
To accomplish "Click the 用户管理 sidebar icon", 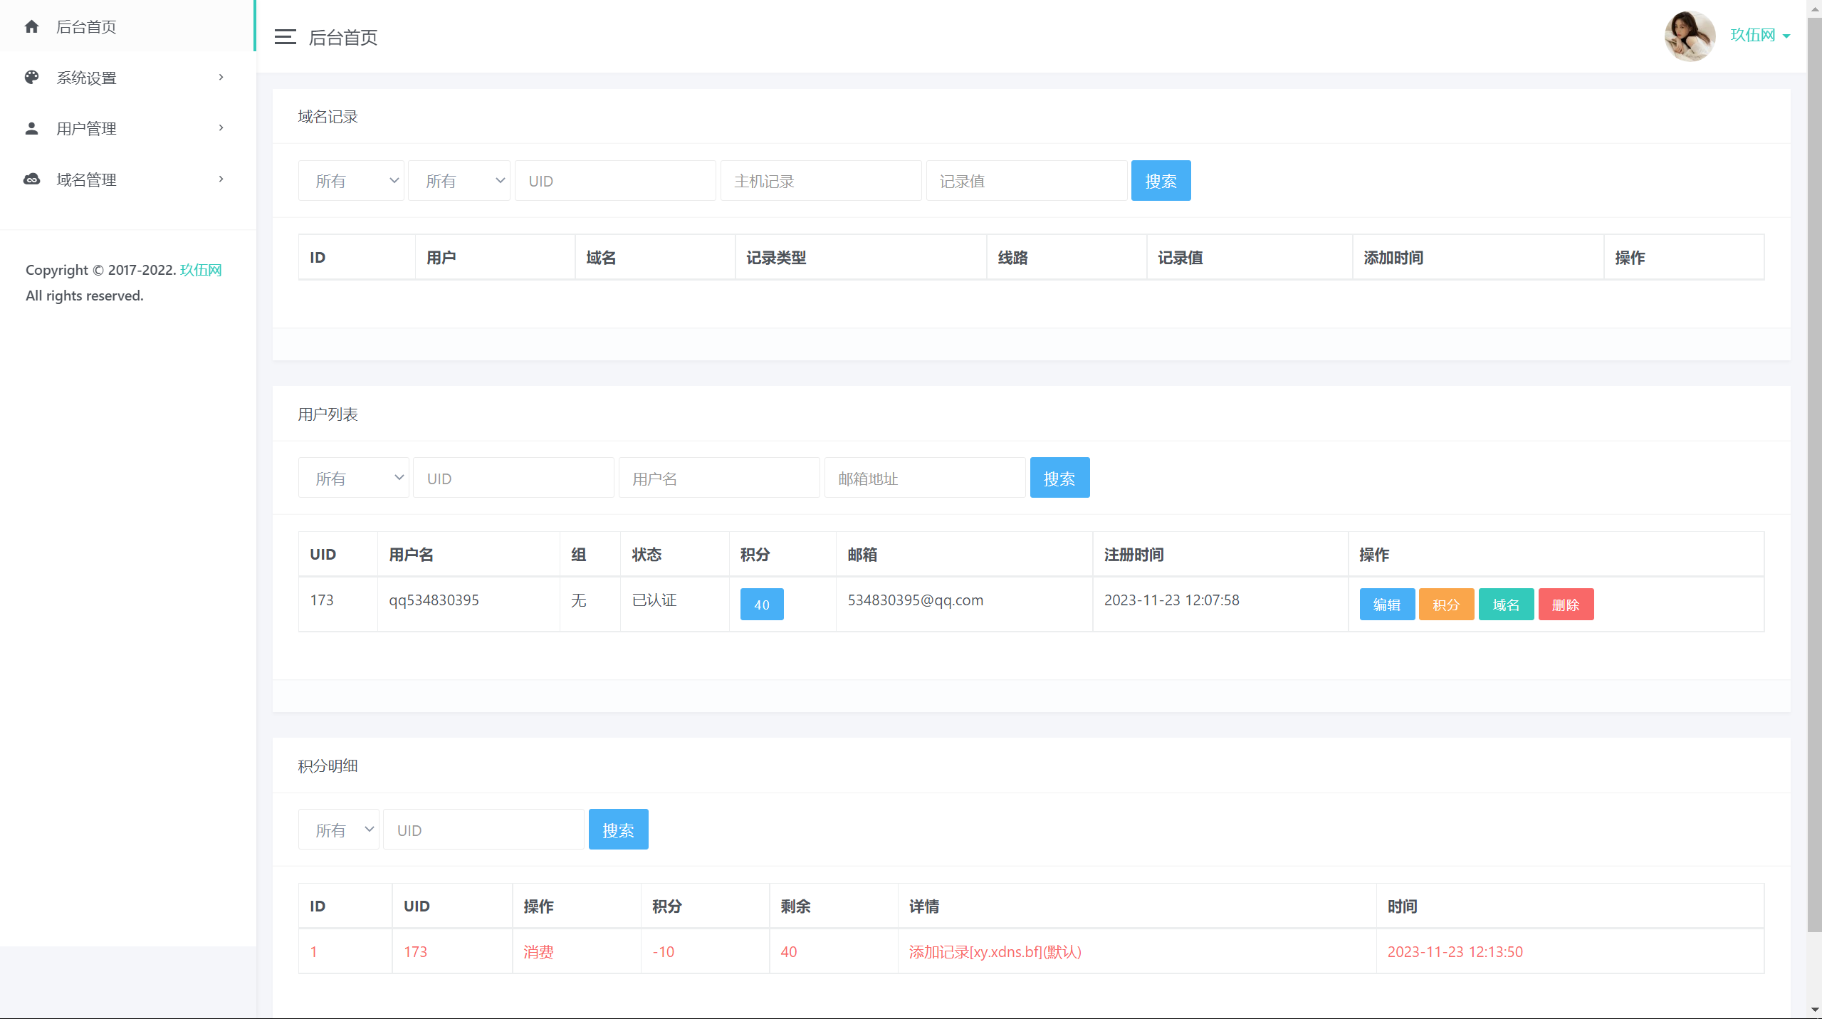I will (30, 127).
